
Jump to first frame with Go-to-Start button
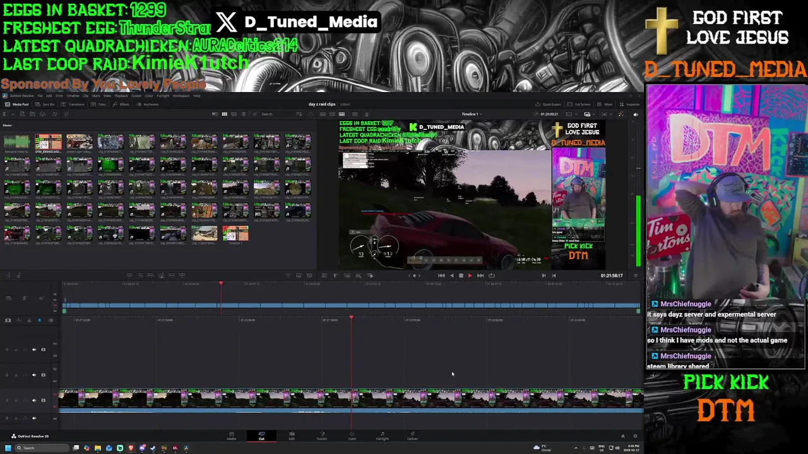tap(441, 275)
